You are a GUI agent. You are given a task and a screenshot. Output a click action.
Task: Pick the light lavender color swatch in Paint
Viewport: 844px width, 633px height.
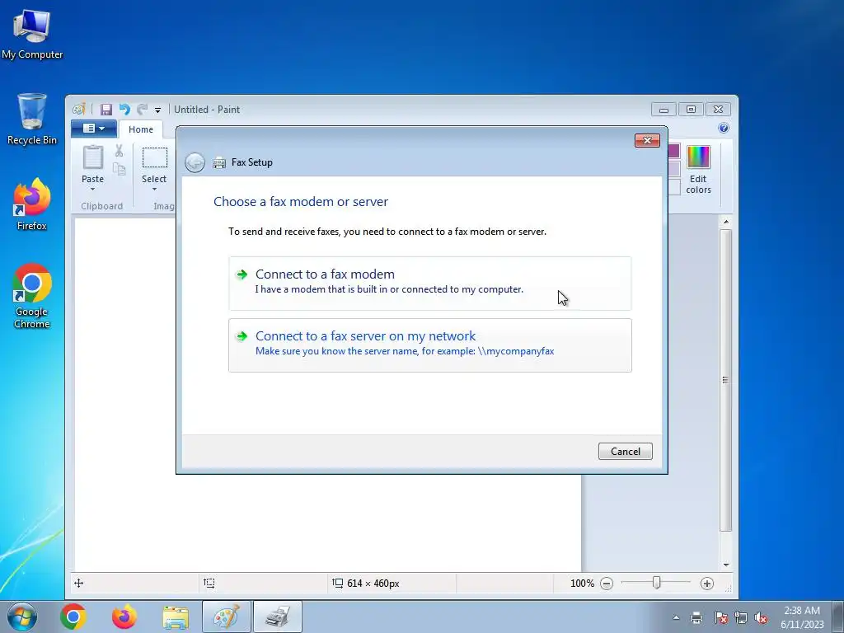point(674,168)
